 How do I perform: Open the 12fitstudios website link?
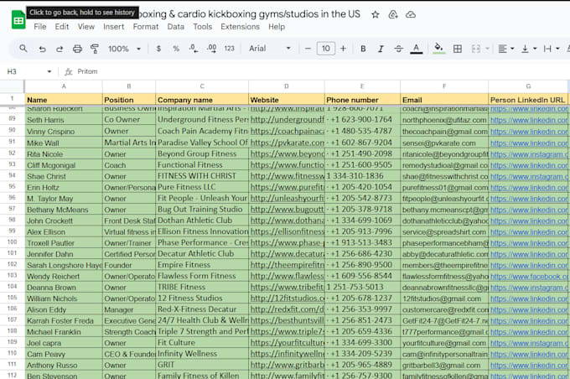288,299
